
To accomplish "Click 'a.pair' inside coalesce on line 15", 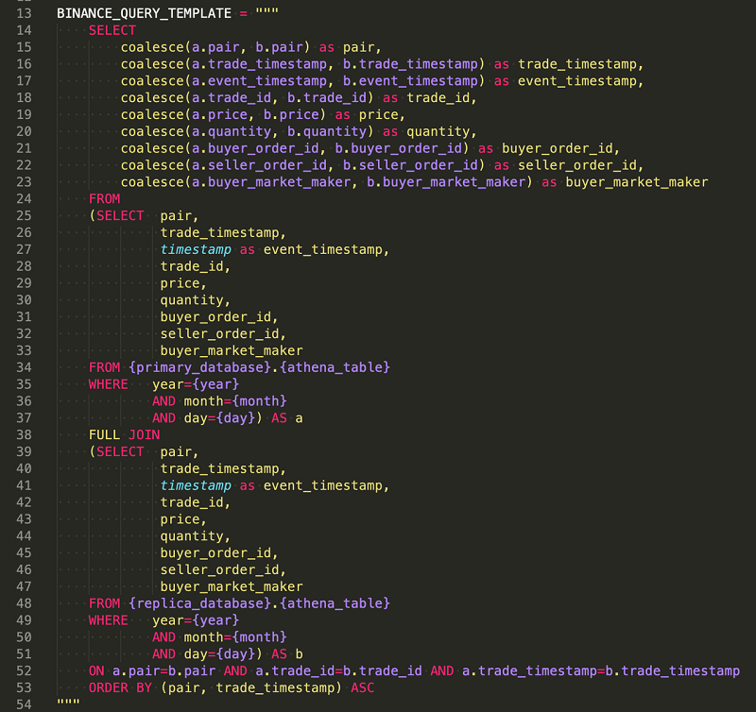I will click(215, 47).
